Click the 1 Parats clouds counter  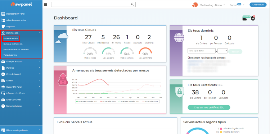click(127, 39)
